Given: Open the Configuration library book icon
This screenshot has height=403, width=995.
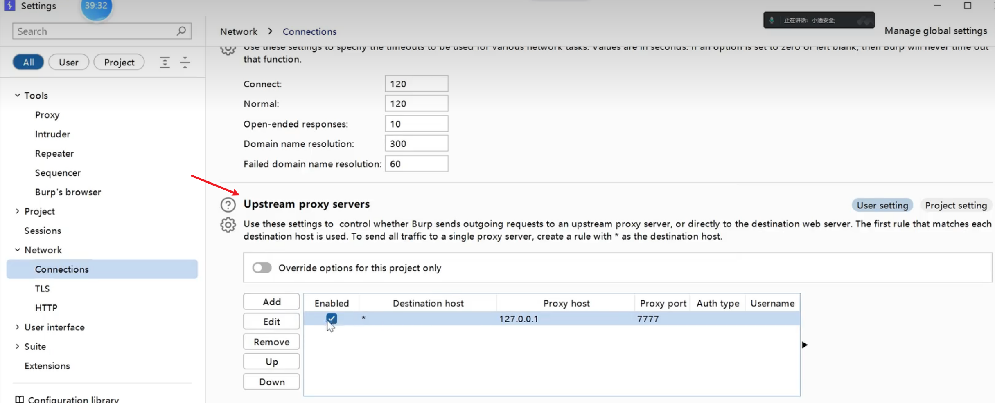Looking at the screenshot, I should pos(19,399).
